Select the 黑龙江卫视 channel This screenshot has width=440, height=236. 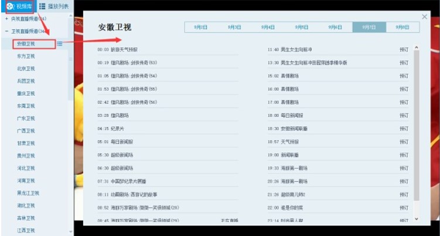pyautogui.click(x=28, y=193)
